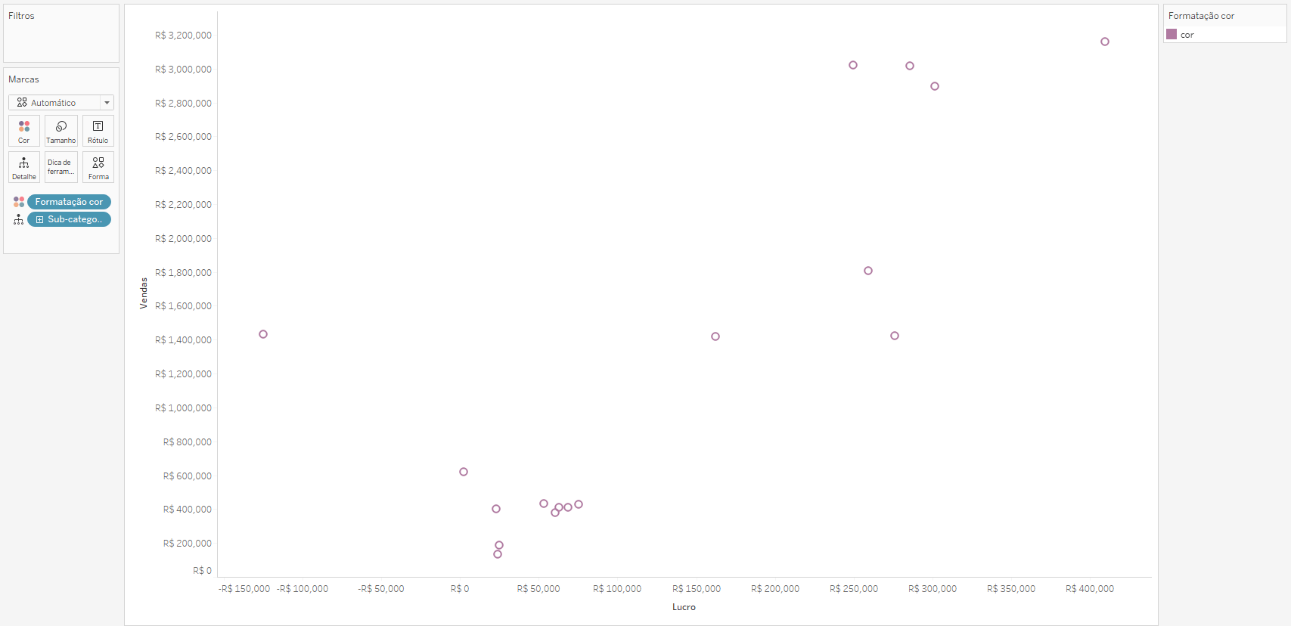Click the R$ 350,000 Lucro axis label
Image resolution: width=1291 pixels, height=626 pixels.
(x=1011, y=589)
